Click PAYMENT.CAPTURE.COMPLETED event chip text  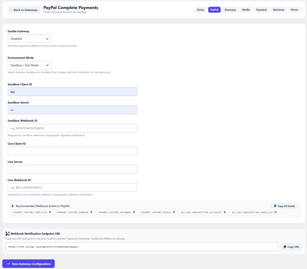click(30, 212)
